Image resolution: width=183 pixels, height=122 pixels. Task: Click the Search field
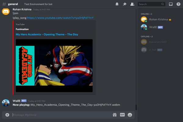click(x=151, y=4)
